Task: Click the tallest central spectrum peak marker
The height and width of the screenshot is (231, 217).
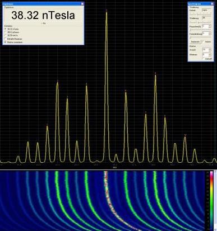Action: [x=107, y=11]
